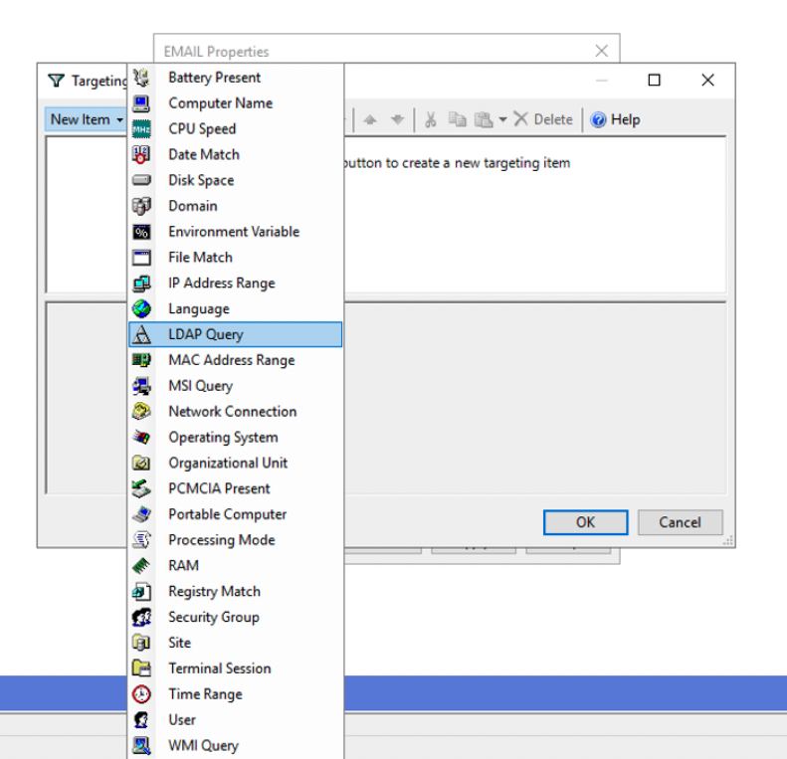Click the cut scissors toolbar icon
Screen dimensions: 787x759
click(x=431, y=119)
